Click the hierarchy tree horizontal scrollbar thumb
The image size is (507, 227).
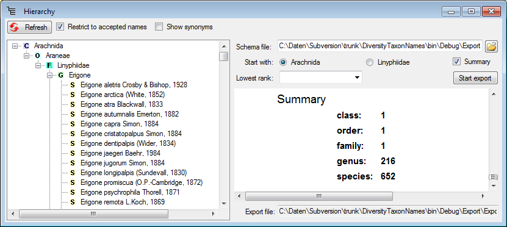coord(93,214)
